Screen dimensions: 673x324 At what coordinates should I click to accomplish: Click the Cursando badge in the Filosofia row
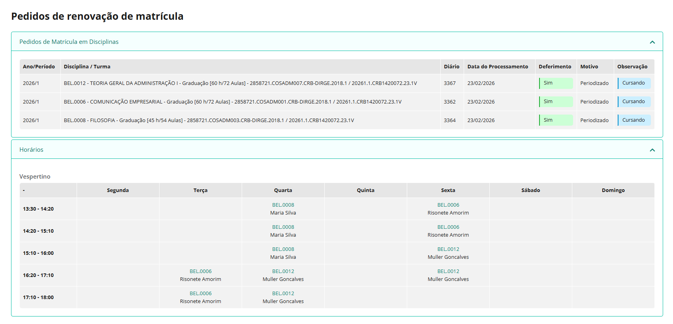634,120
